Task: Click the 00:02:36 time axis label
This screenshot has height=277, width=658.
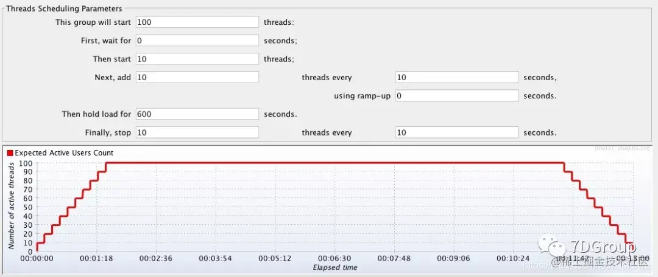Action: pyautogui.click(x=156, y=259)
